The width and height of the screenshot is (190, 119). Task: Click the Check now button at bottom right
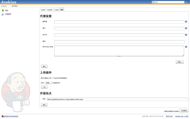point(184,111)
